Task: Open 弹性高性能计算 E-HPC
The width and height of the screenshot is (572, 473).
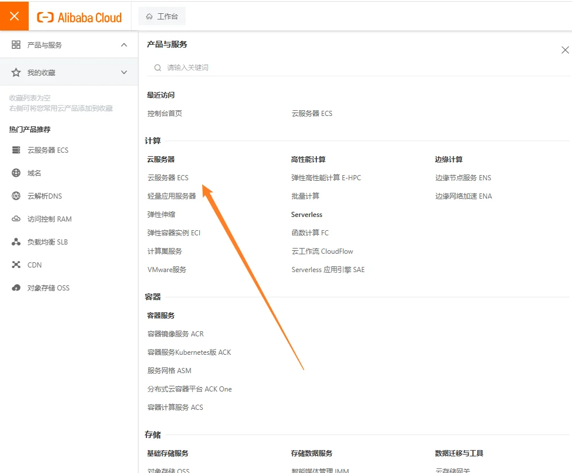Action: pos(326,177)
